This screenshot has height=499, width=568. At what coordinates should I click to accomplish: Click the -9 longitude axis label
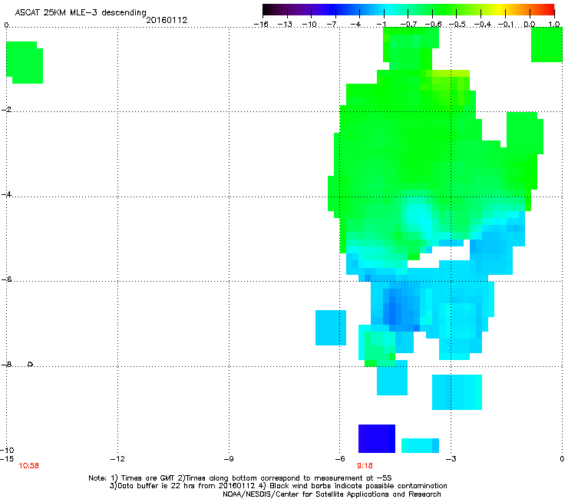tap(229, 459)
